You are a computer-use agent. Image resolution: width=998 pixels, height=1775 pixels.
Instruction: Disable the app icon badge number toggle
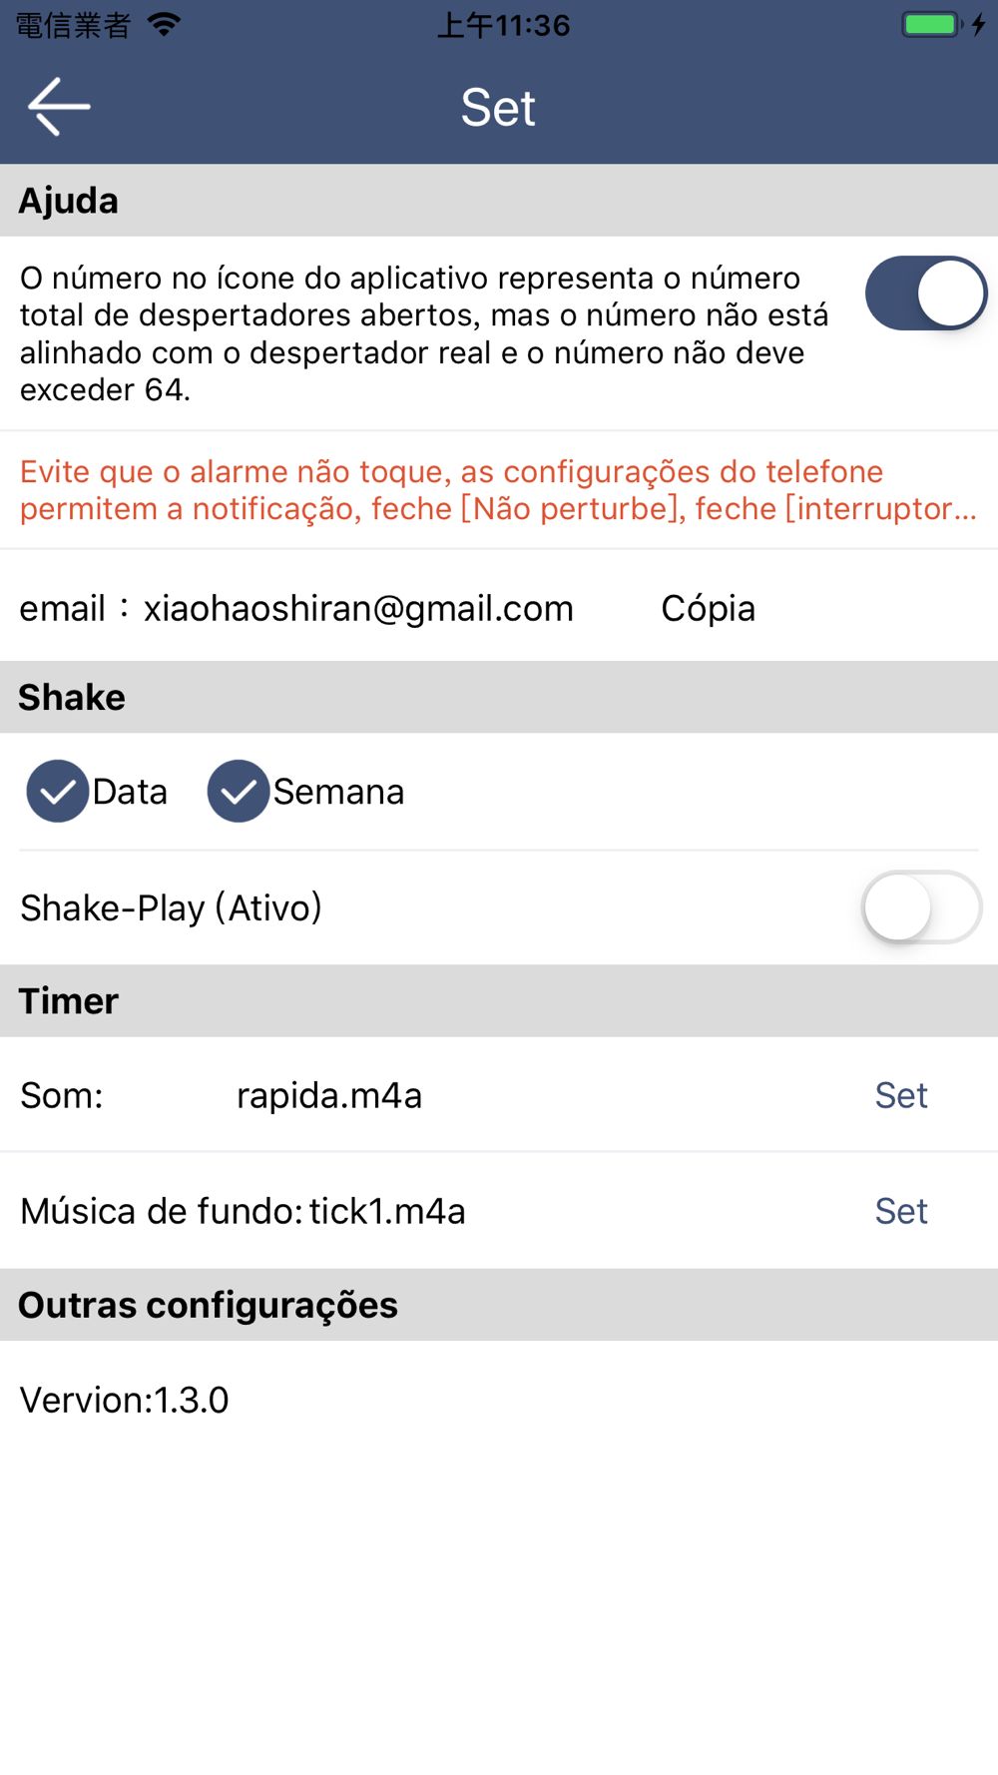pyautogui.click(x=925, y=294)
